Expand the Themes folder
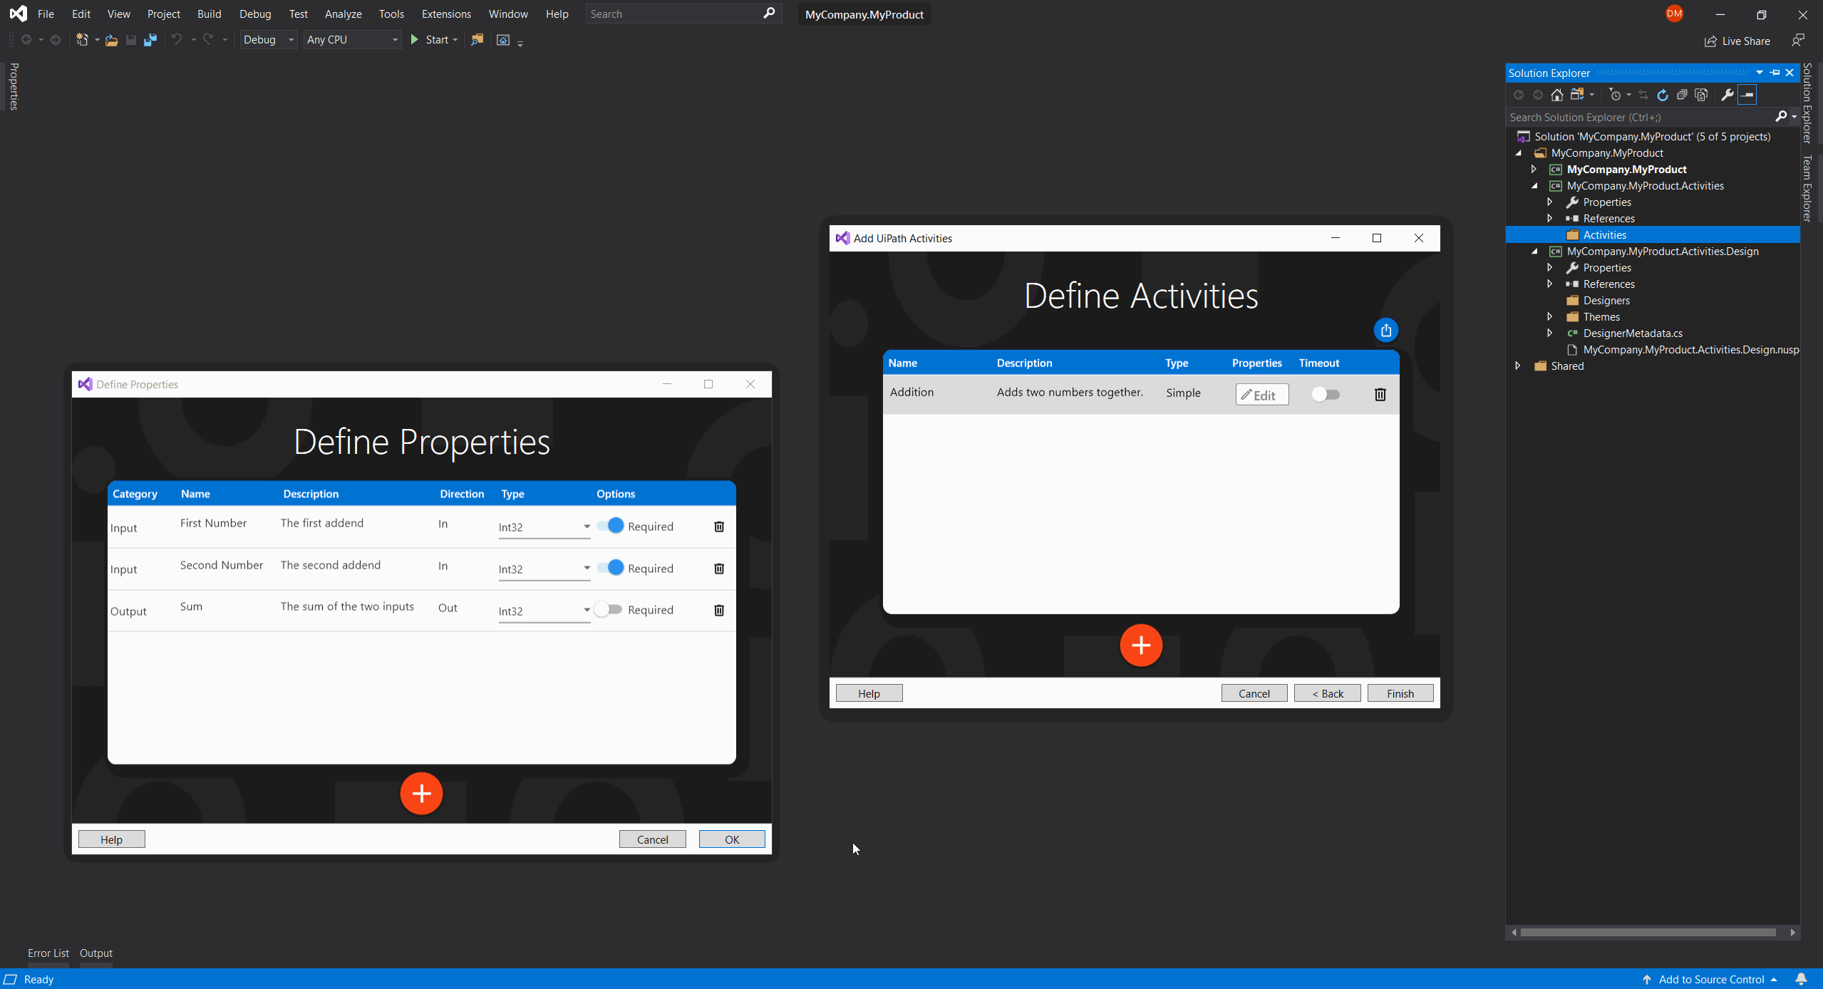 (x=1551, y=316)
